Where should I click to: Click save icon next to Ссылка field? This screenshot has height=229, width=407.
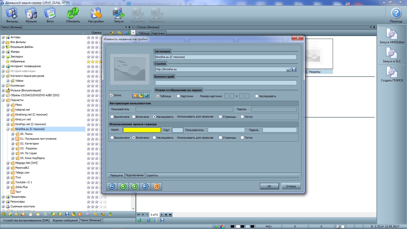tap(294, 69)
